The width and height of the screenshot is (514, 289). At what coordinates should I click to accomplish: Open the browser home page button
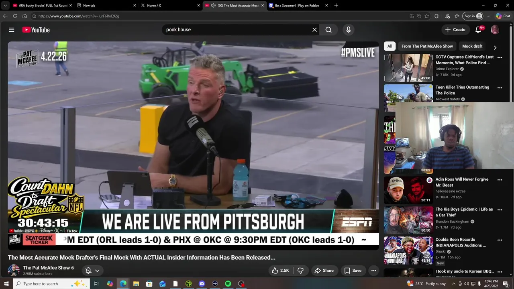tap(24, 16)
